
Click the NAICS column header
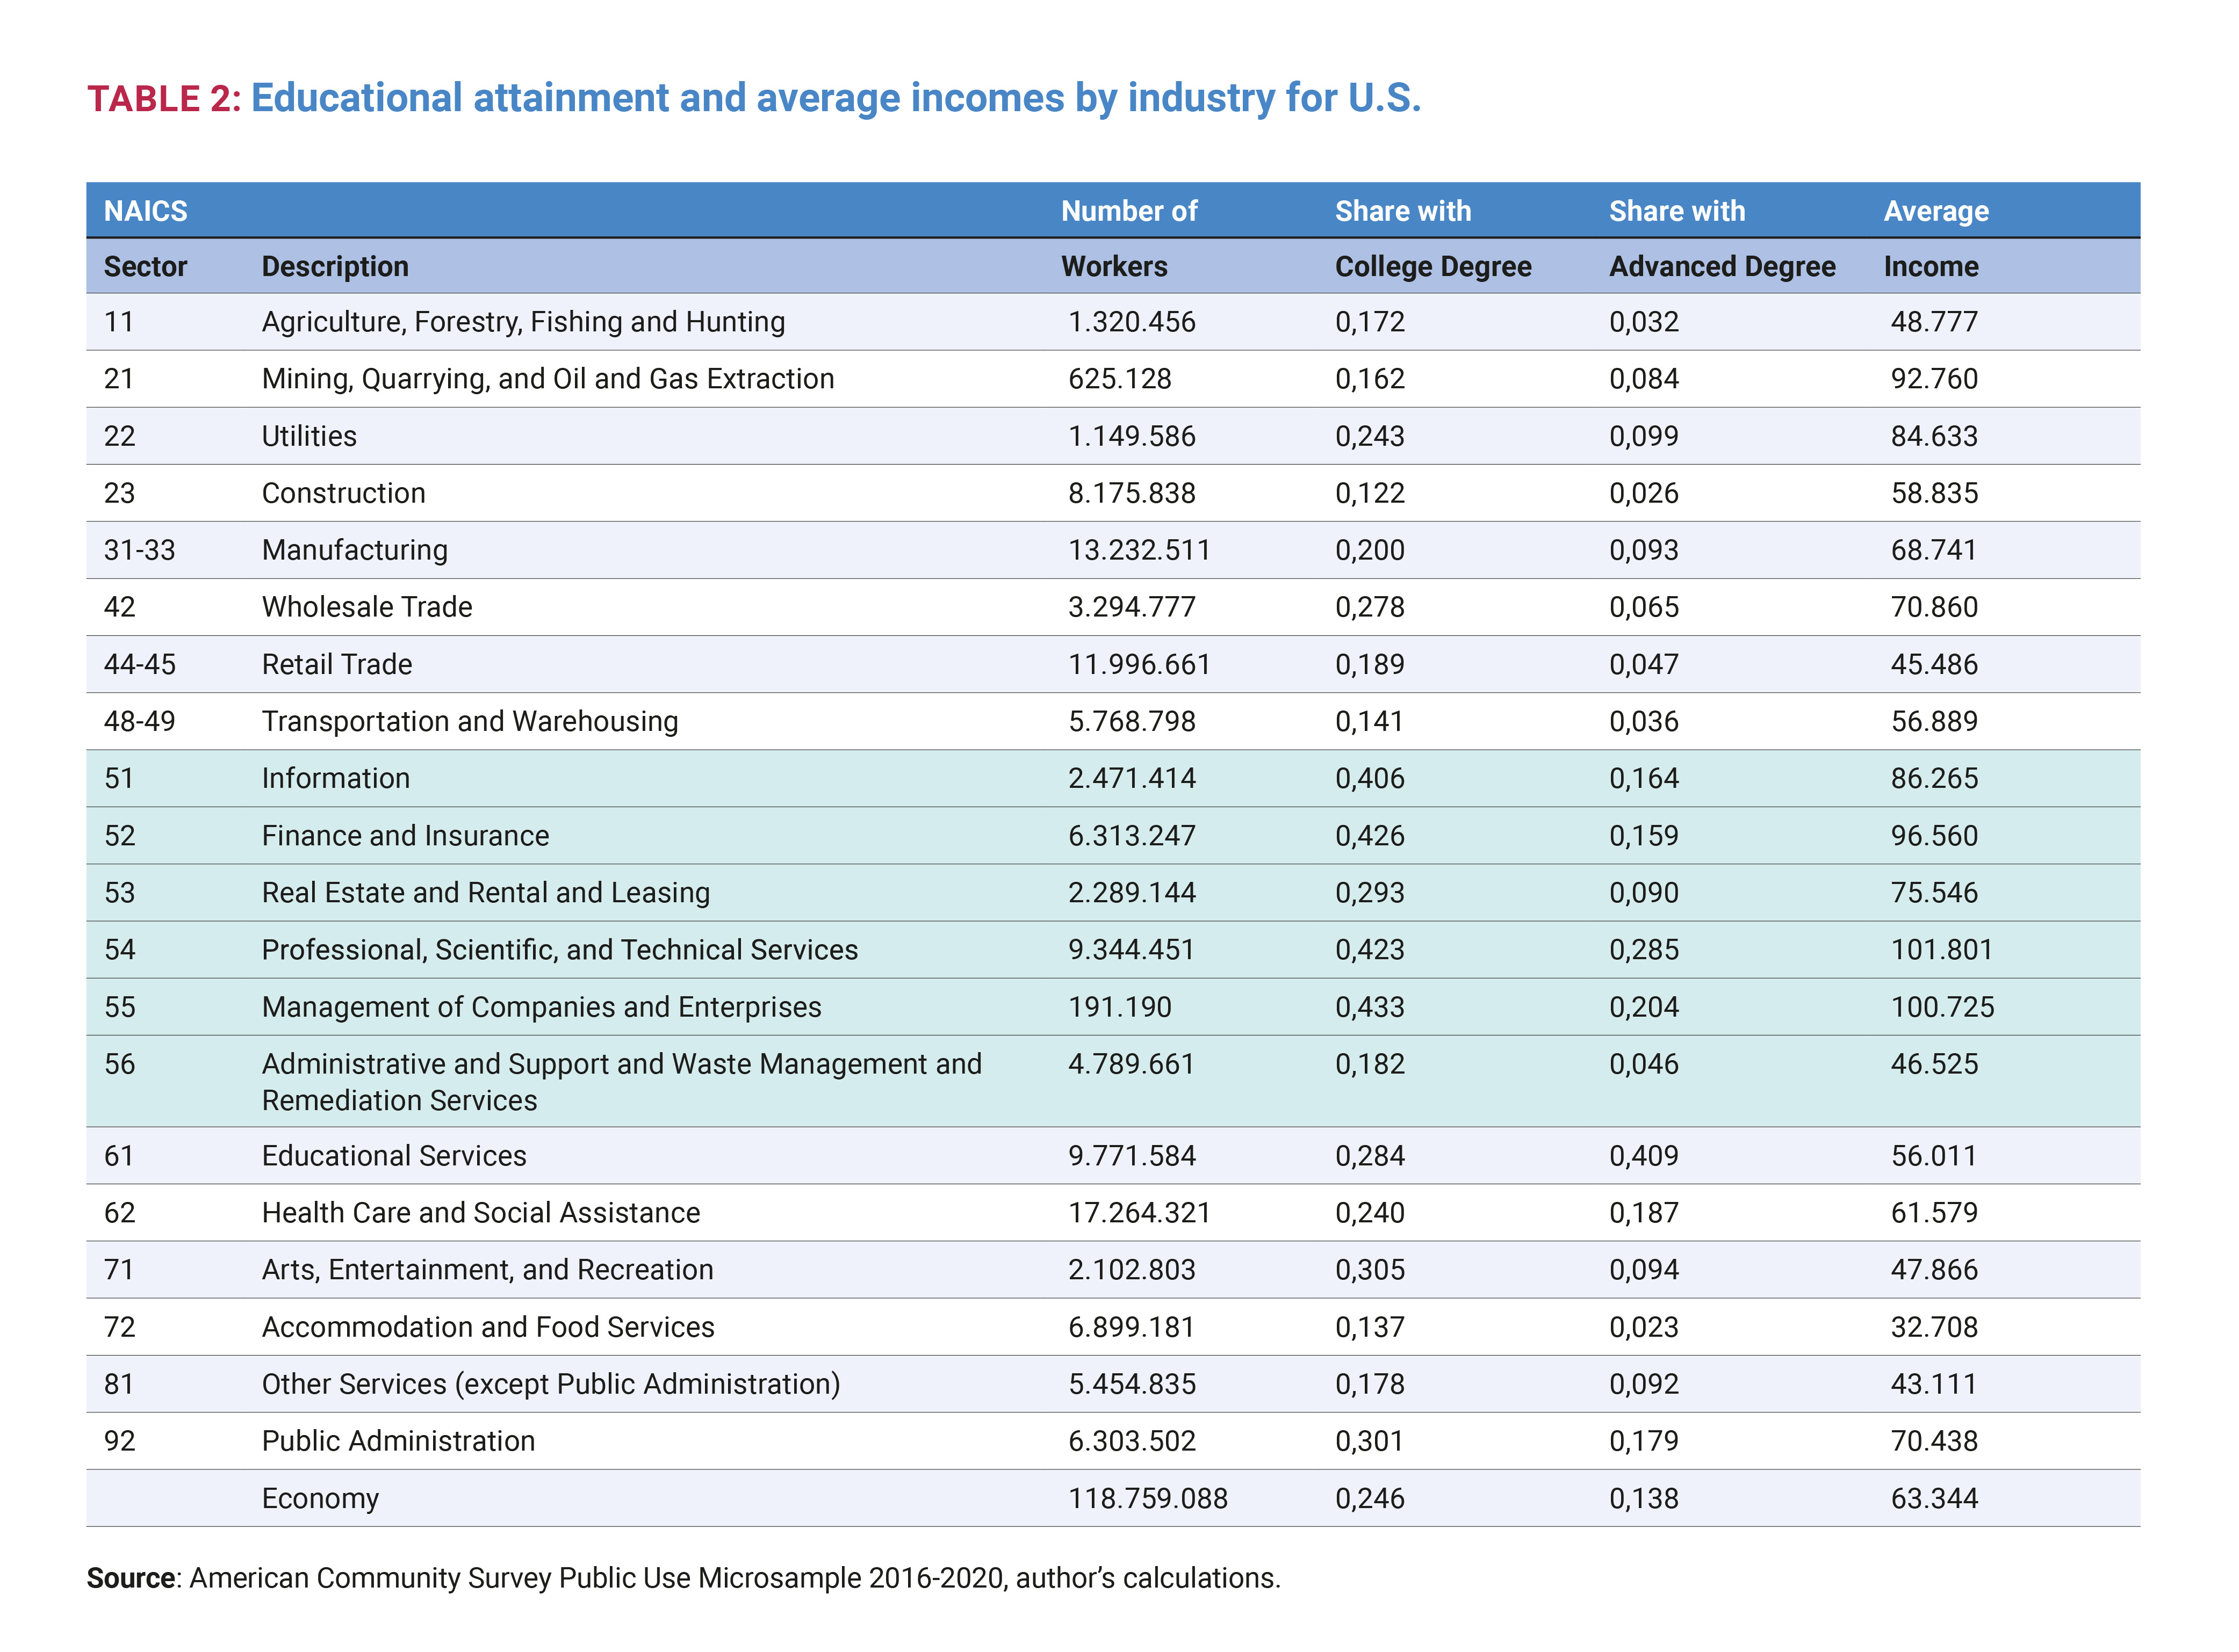(x=145, y=211)
